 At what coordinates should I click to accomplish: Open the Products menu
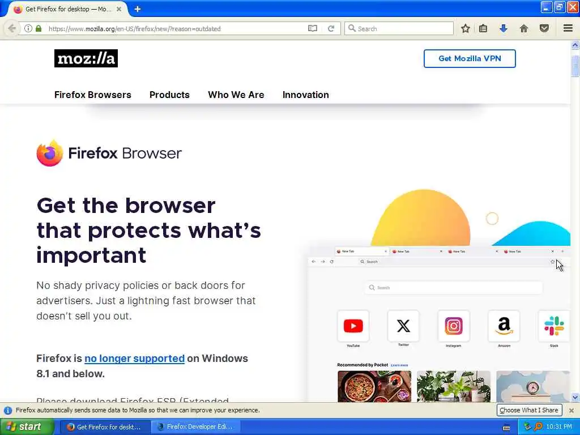(x=169, y=95)
